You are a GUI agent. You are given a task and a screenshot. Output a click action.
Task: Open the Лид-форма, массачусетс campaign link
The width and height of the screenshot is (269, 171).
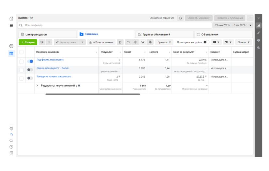tap(50, 60)
